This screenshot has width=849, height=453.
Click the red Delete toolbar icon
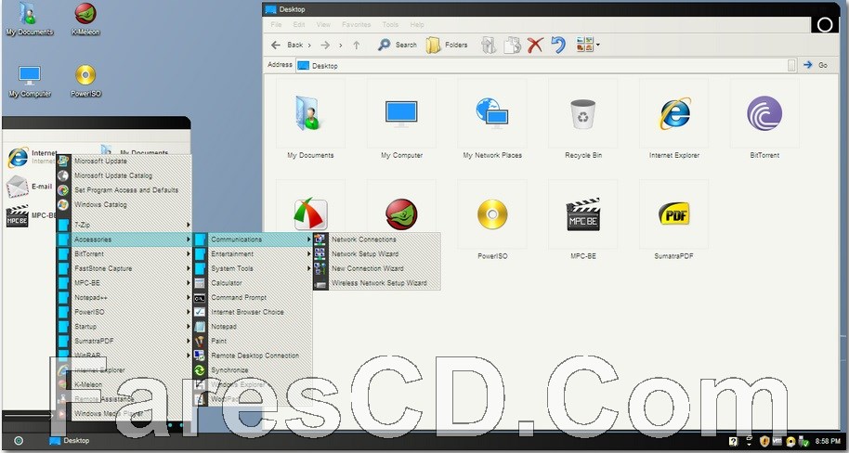click(x=535, y=45)
